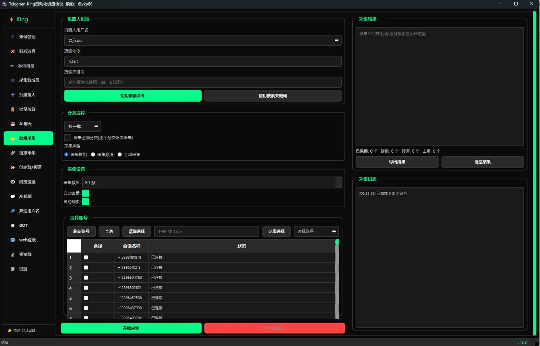The height and width of the screenshot is (346, 540).
Task: Expand the 选择账号 dropdown
Action: click(316, 231)
